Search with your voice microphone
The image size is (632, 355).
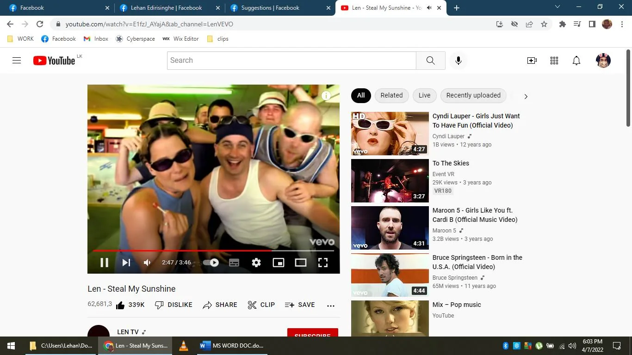pos(459,61)
